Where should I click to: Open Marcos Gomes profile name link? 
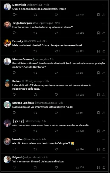point(22,59)
